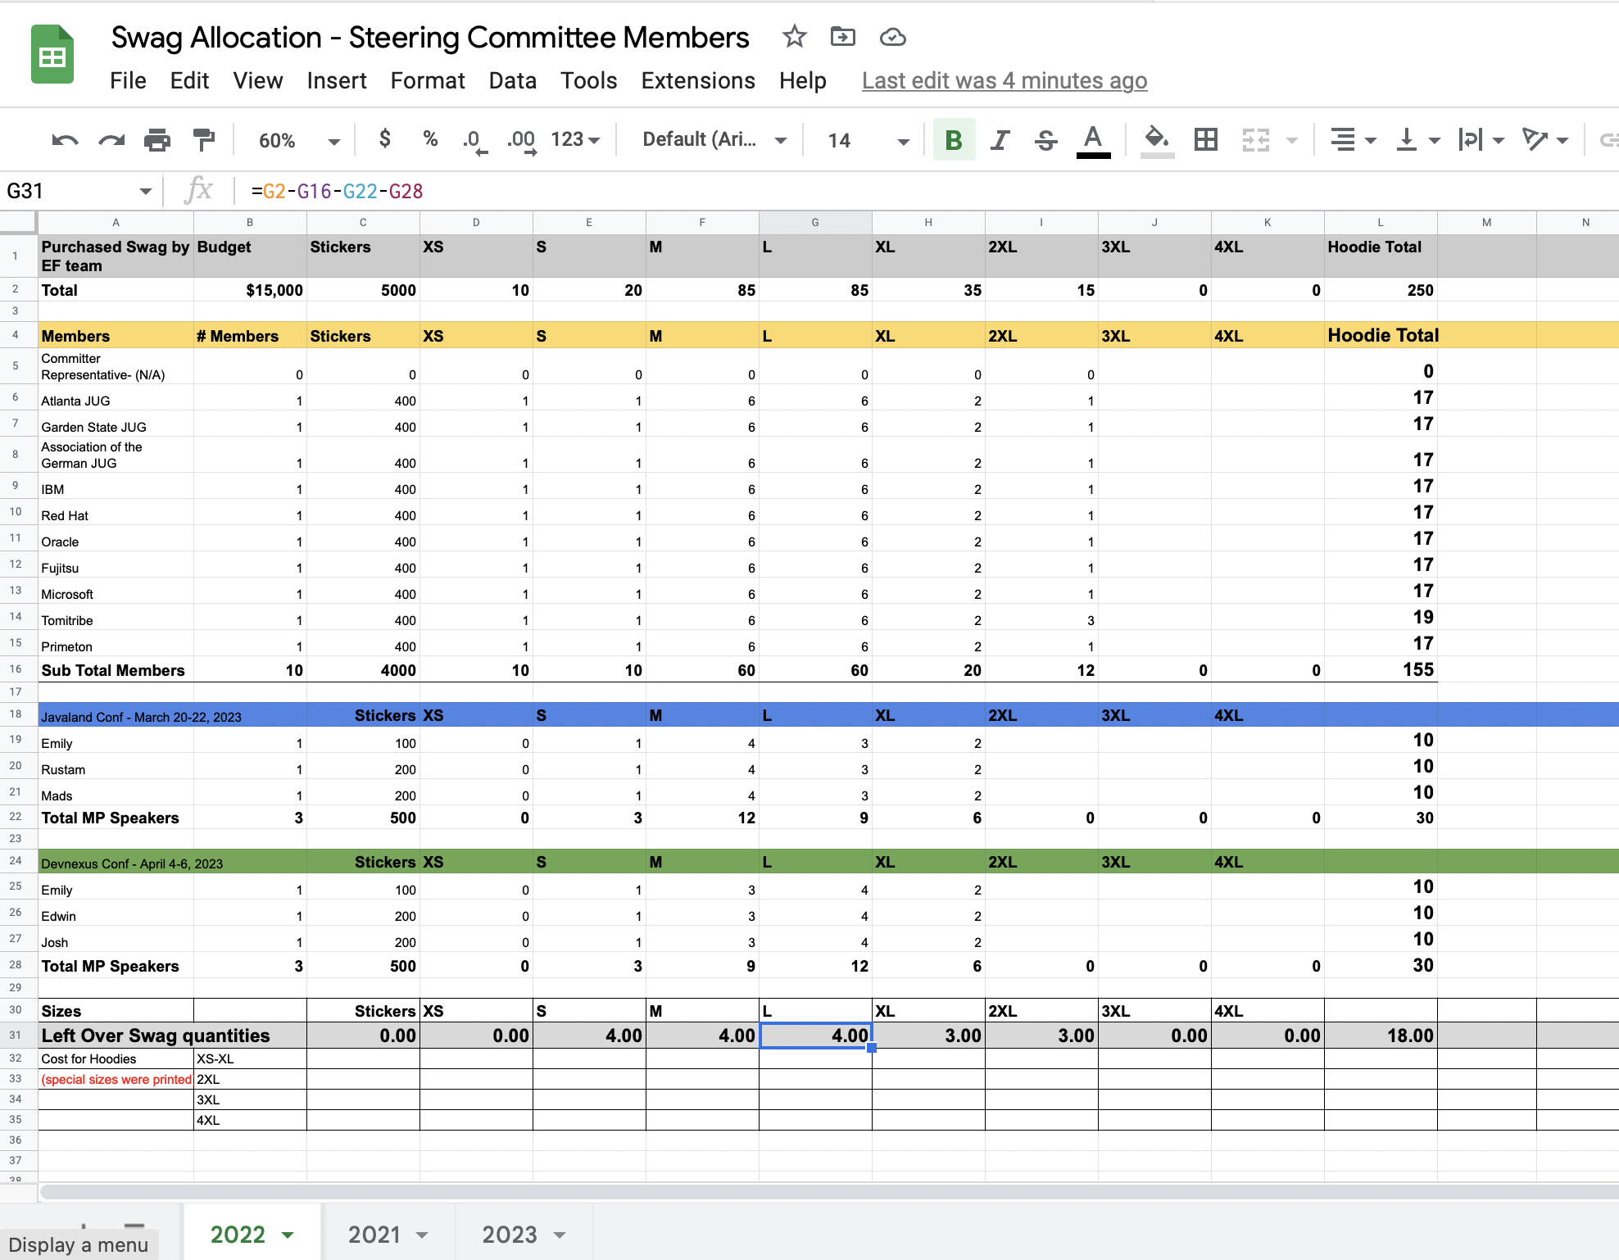The width and height of the screenshot is (1619, 1260).
Task: Click the merge cells icon
Action: tap(1255, 140)
